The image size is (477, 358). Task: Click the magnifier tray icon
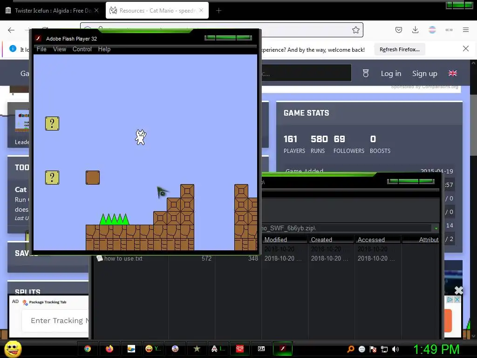pyautogui.click(x=350, y=349)
